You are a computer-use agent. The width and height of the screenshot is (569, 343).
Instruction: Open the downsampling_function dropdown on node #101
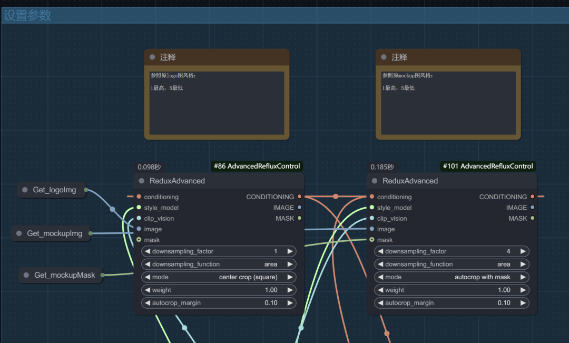tap(452, 264)
